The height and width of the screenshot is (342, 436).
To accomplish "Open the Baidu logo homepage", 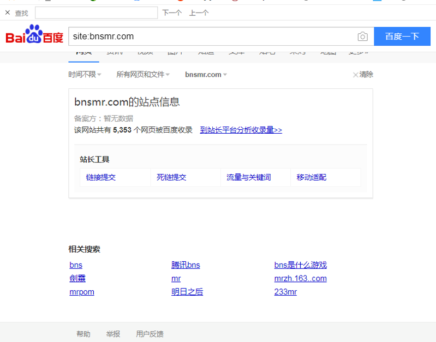I will [34, 34].
